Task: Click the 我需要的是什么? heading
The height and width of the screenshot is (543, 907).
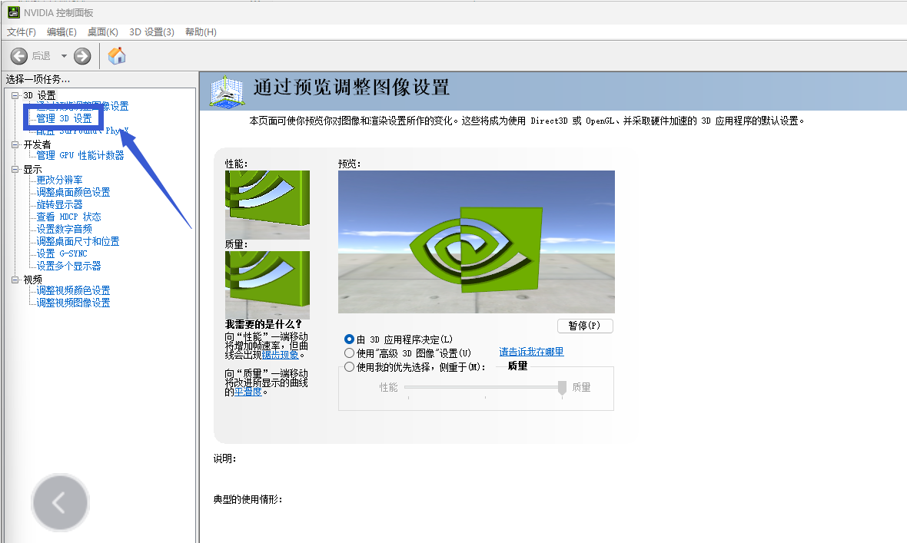Action: tap(263, 324)
